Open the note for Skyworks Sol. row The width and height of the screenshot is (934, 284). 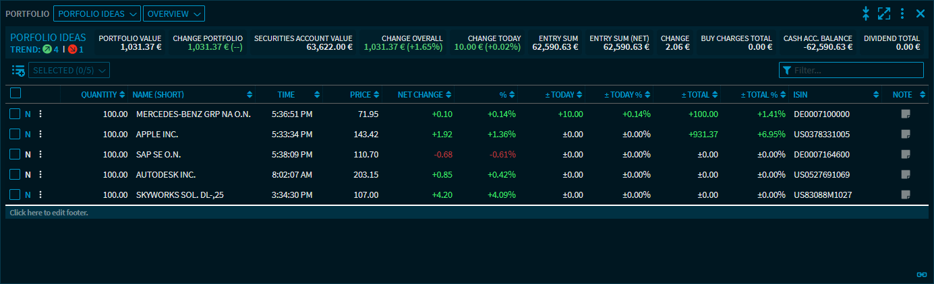[906, 195]
